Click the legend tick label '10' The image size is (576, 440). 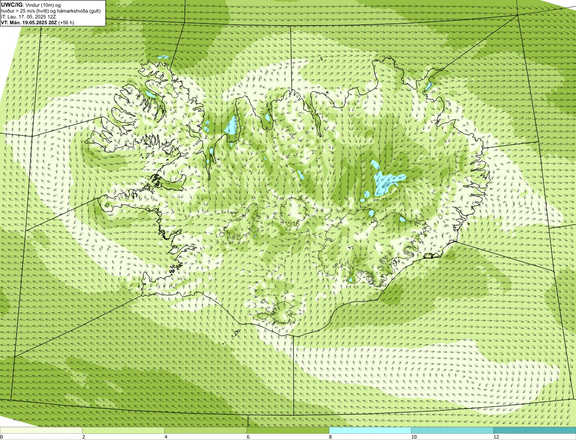414,437
